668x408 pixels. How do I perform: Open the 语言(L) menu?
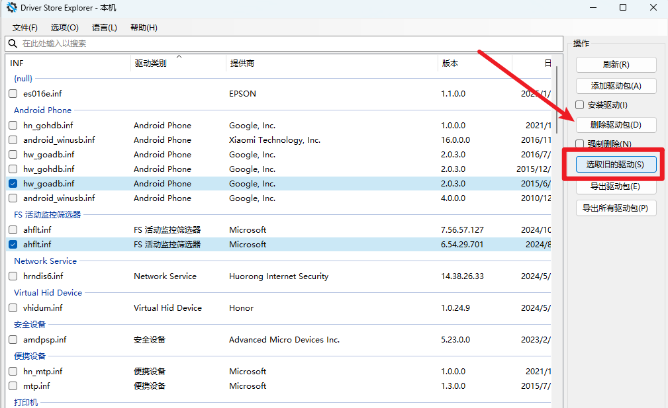[x=105, y=28]
